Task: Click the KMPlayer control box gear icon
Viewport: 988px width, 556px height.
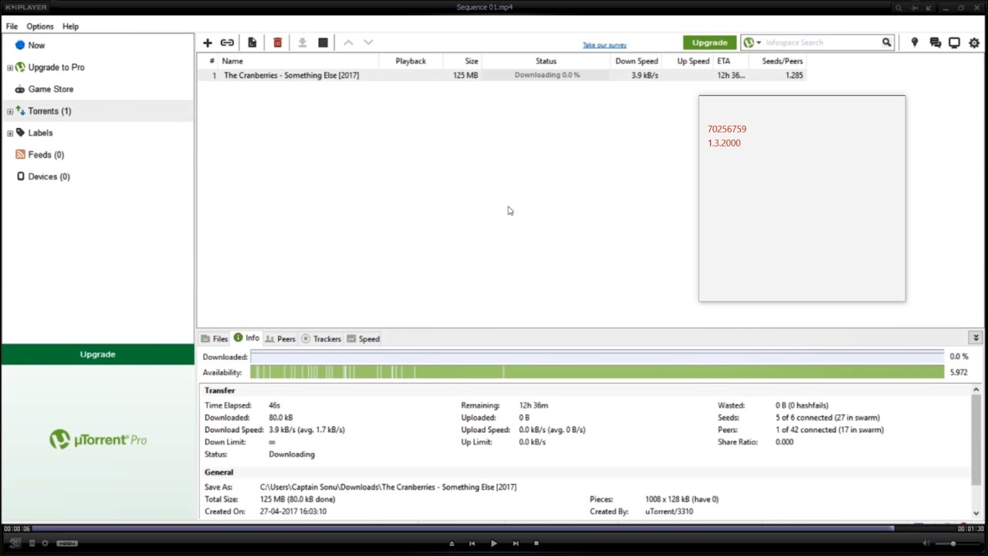Action: point(45,543)
